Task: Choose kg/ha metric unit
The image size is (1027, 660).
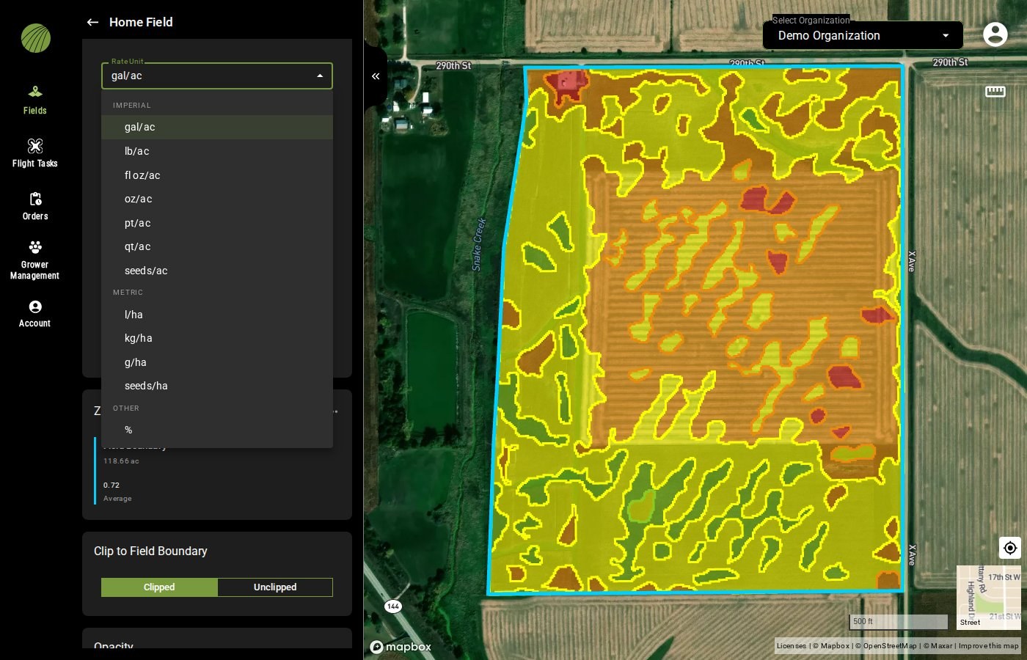Action: 217,338
